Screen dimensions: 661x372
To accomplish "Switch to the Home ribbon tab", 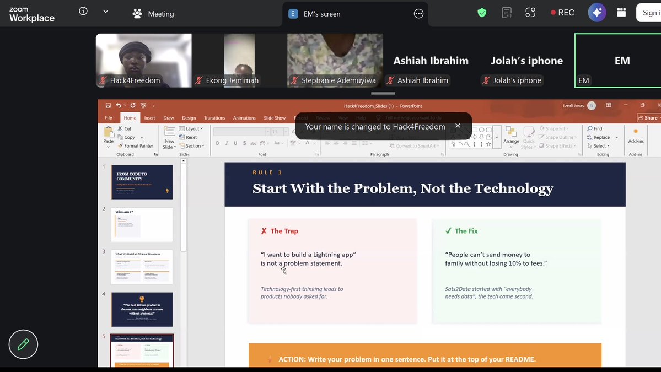I will (x=130, y=118).
